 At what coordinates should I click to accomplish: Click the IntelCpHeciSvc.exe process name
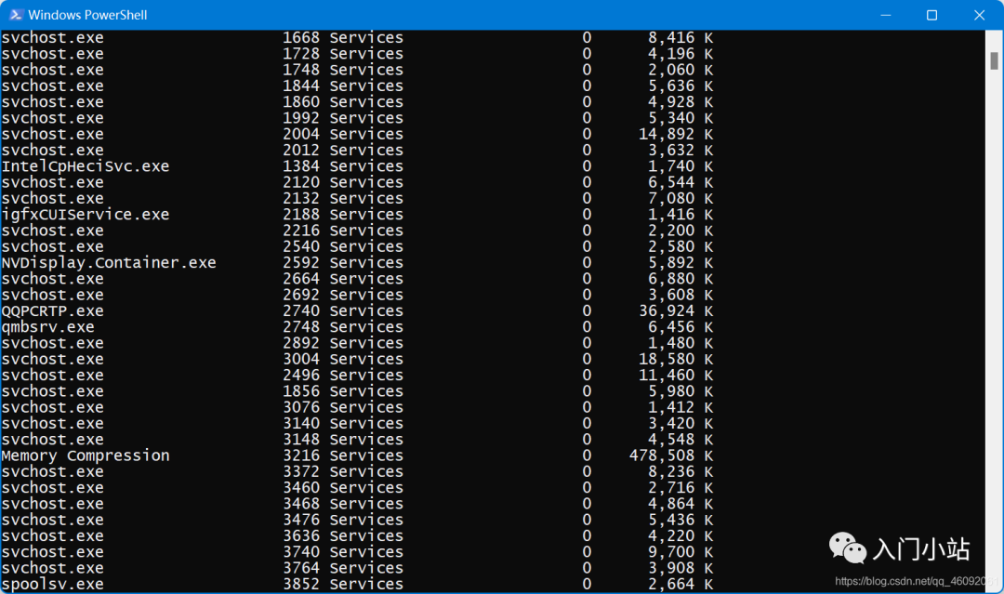click(x=86, y=166)
